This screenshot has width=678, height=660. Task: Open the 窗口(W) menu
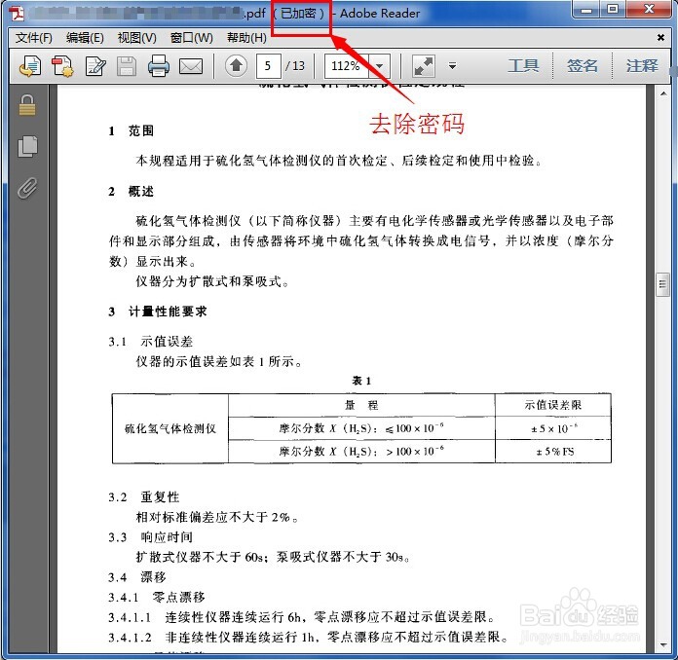192,38
